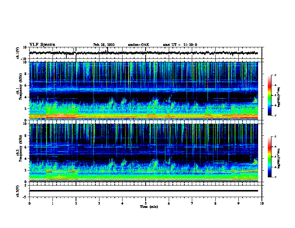Click the "8" kHz tick on ch.1 spectrogram axis
Image resolution: width=295 pixels, height=228 pixels.
[26, 74]
